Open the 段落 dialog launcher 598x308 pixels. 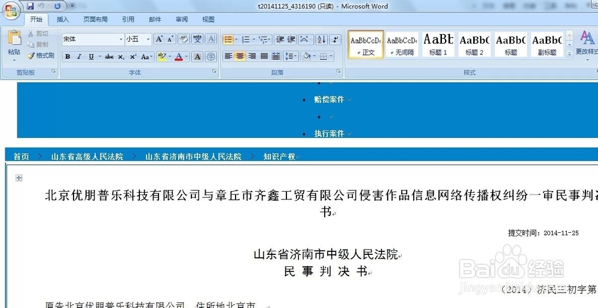pos(338,71)
